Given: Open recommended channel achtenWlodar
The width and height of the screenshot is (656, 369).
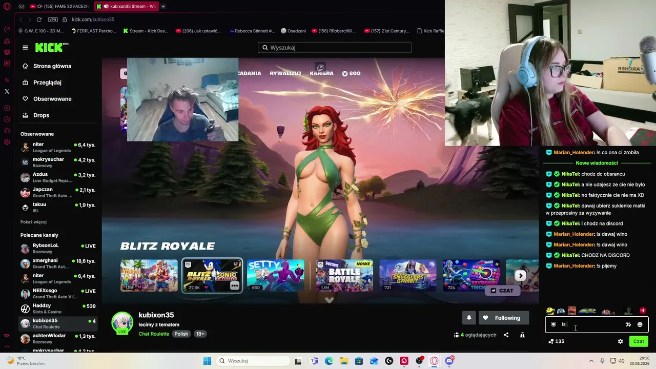Looking at the screenshot, I should (x=58, y=338).
